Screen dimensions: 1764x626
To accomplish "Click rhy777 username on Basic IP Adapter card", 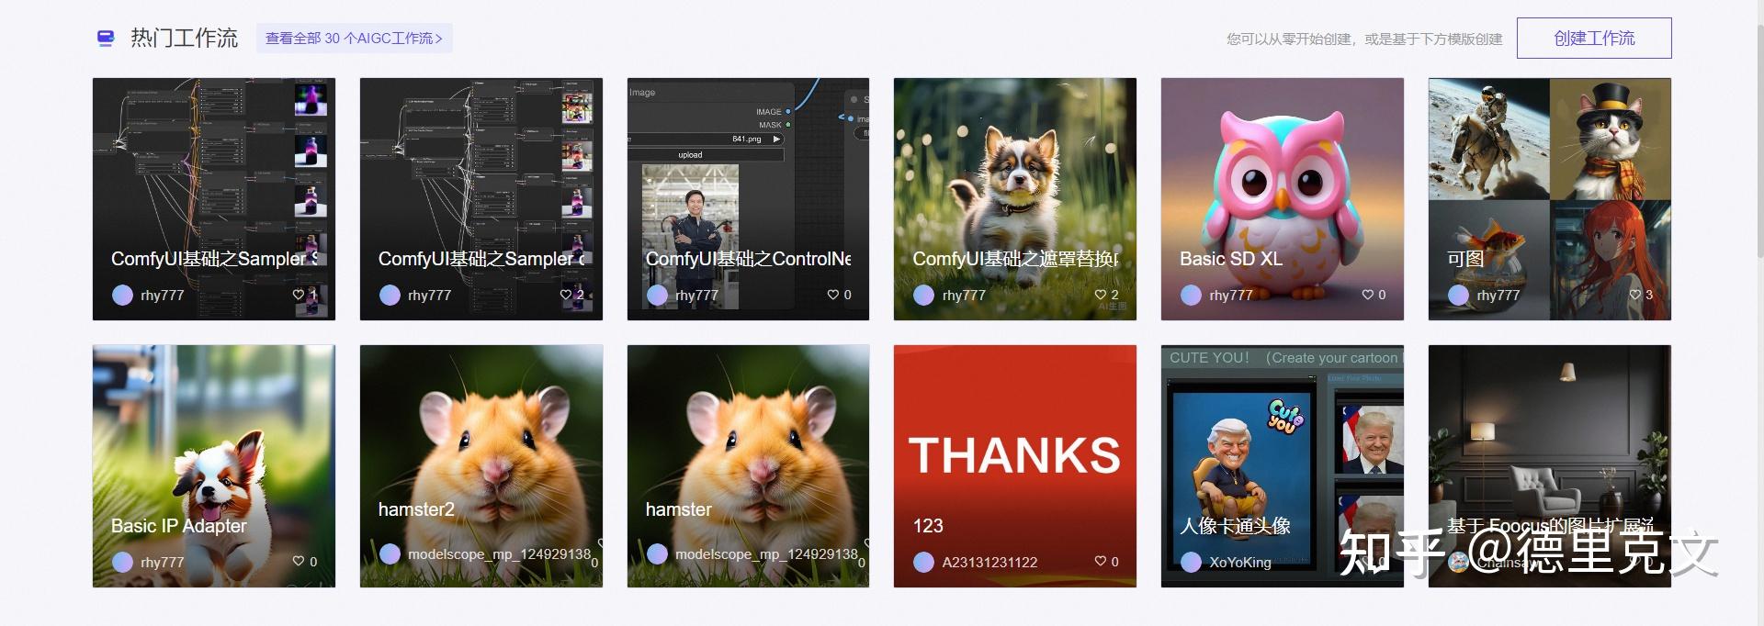I will 162,562.
